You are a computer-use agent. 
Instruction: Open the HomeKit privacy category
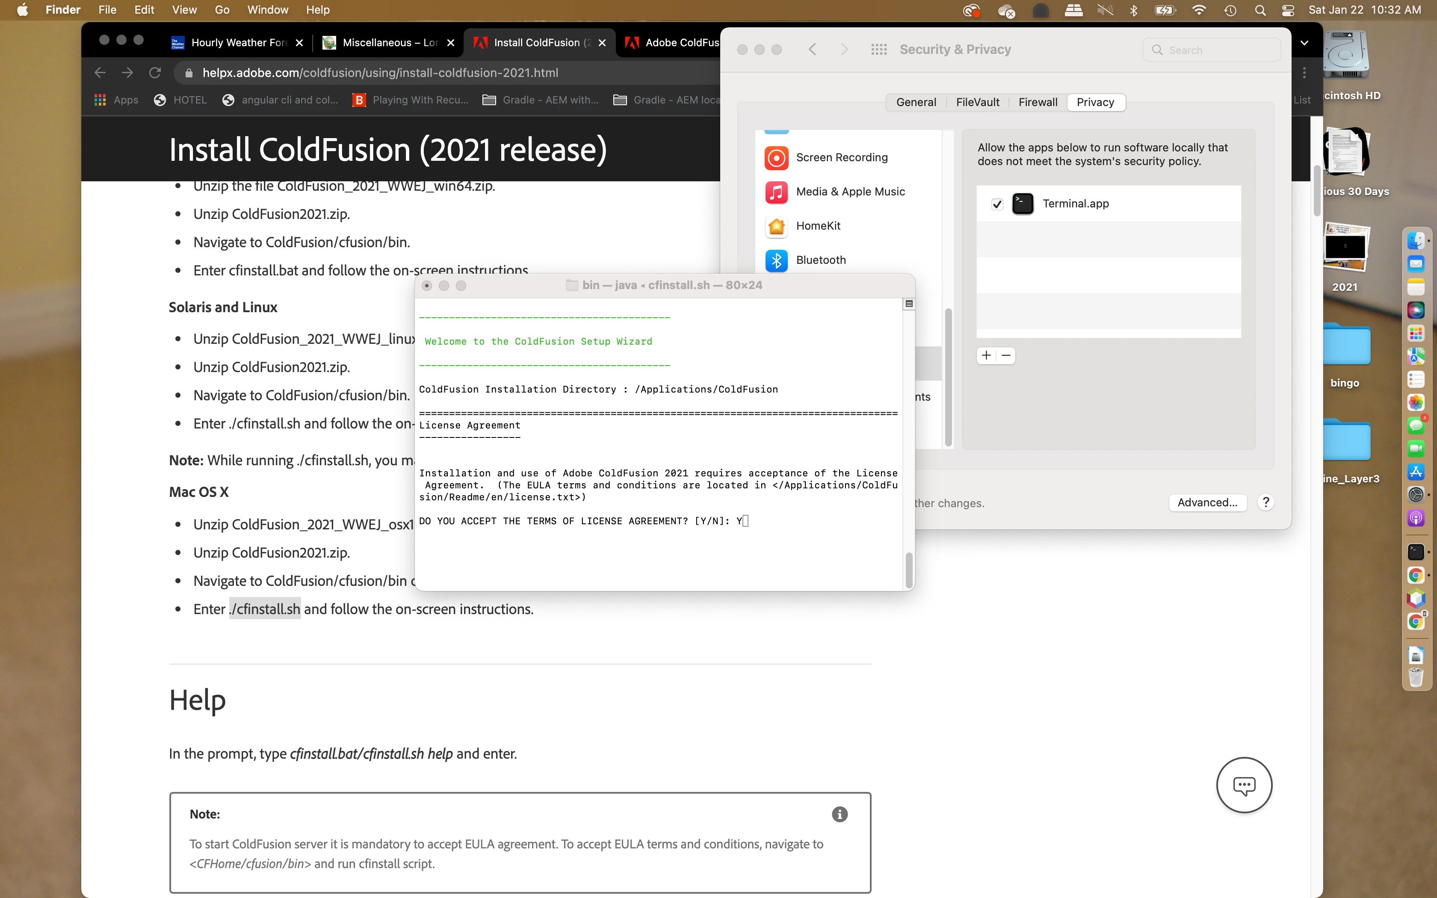coord(818,226)
